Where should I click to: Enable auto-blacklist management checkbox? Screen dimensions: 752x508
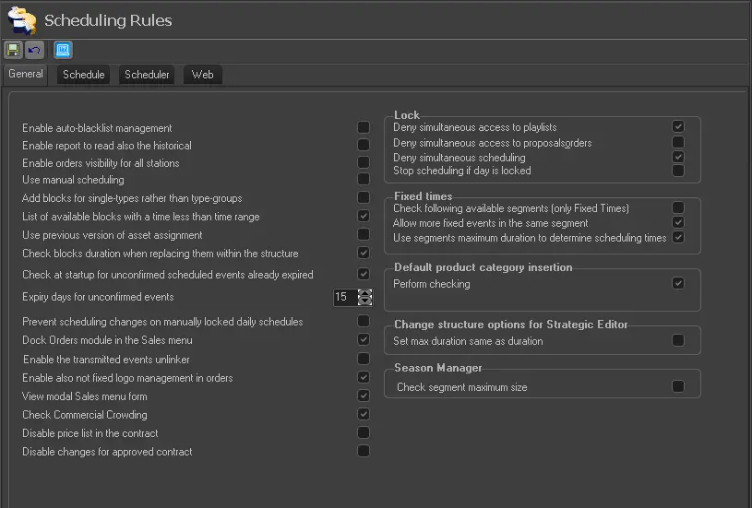click(x=364, y=127)
